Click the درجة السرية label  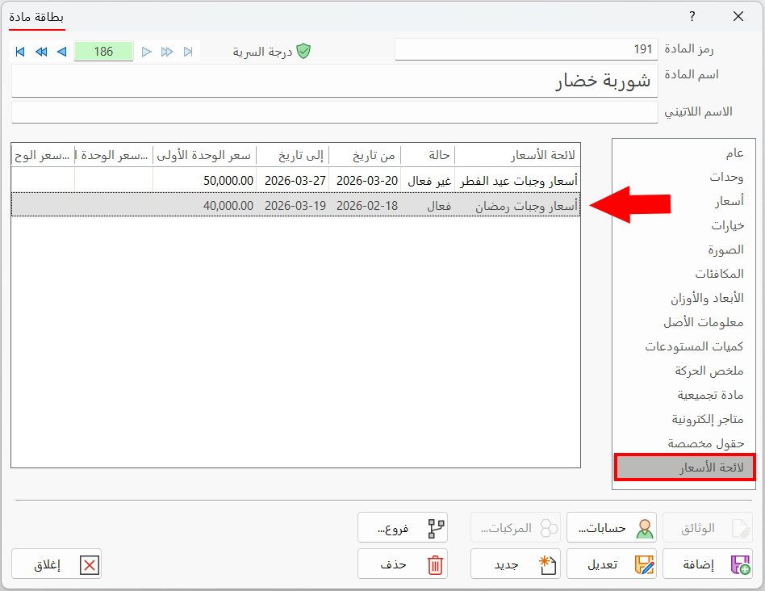(x=262, y=52)
